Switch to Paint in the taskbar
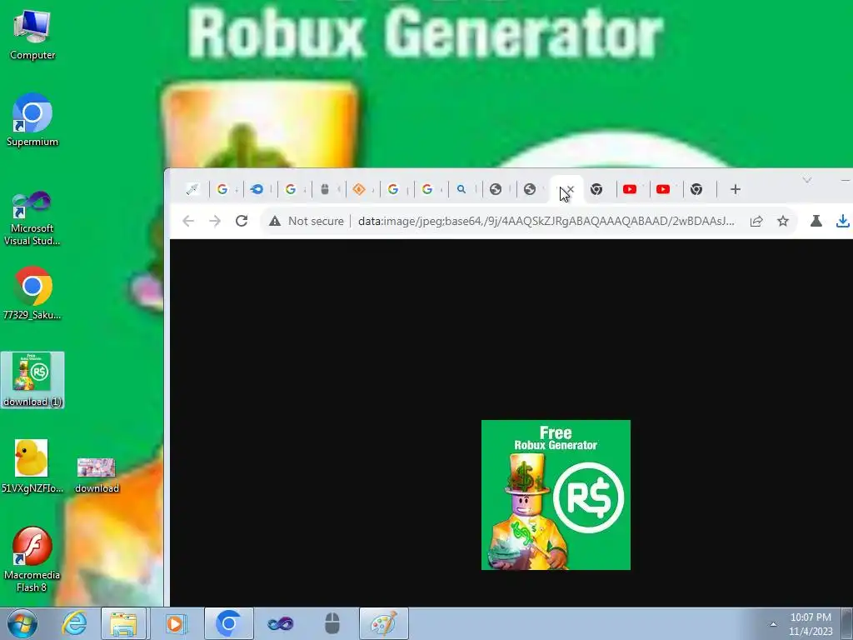853x640 pixels. click(x=383, y=623)
